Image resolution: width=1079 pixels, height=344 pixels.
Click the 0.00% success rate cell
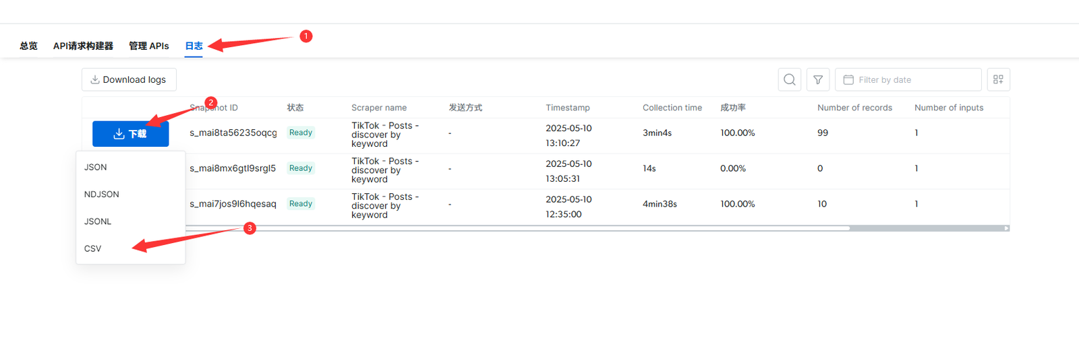[733, 168]
